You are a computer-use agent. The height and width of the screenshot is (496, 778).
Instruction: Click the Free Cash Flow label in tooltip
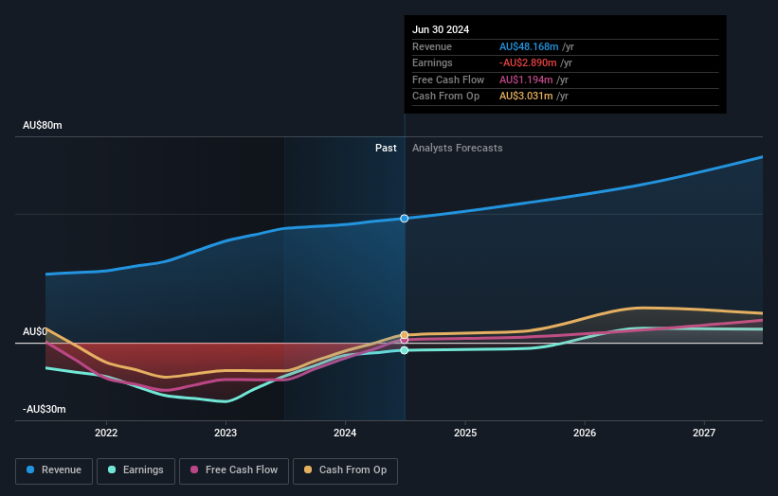click(x=448, y=80)
